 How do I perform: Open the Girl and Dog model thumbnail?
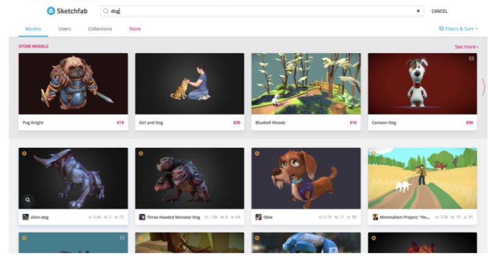[189, 84]
